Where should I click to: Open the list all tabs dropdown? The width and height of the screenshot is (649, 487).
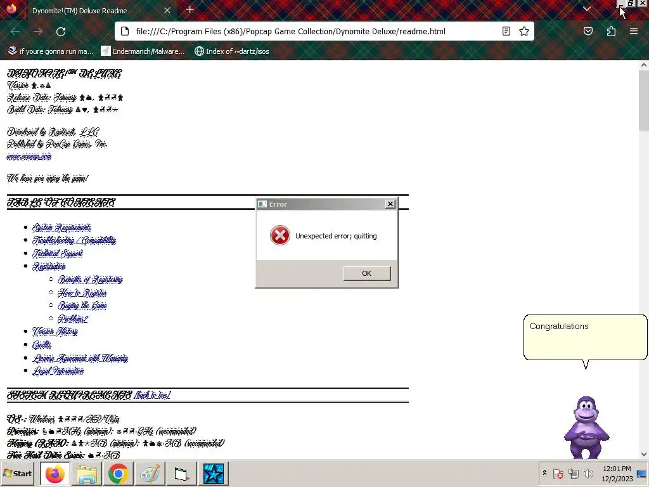tap(586, 9)
